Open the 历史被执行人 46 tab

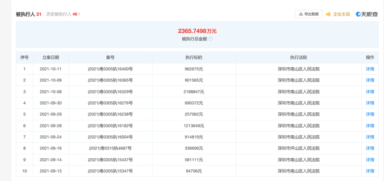coord(62,14)
